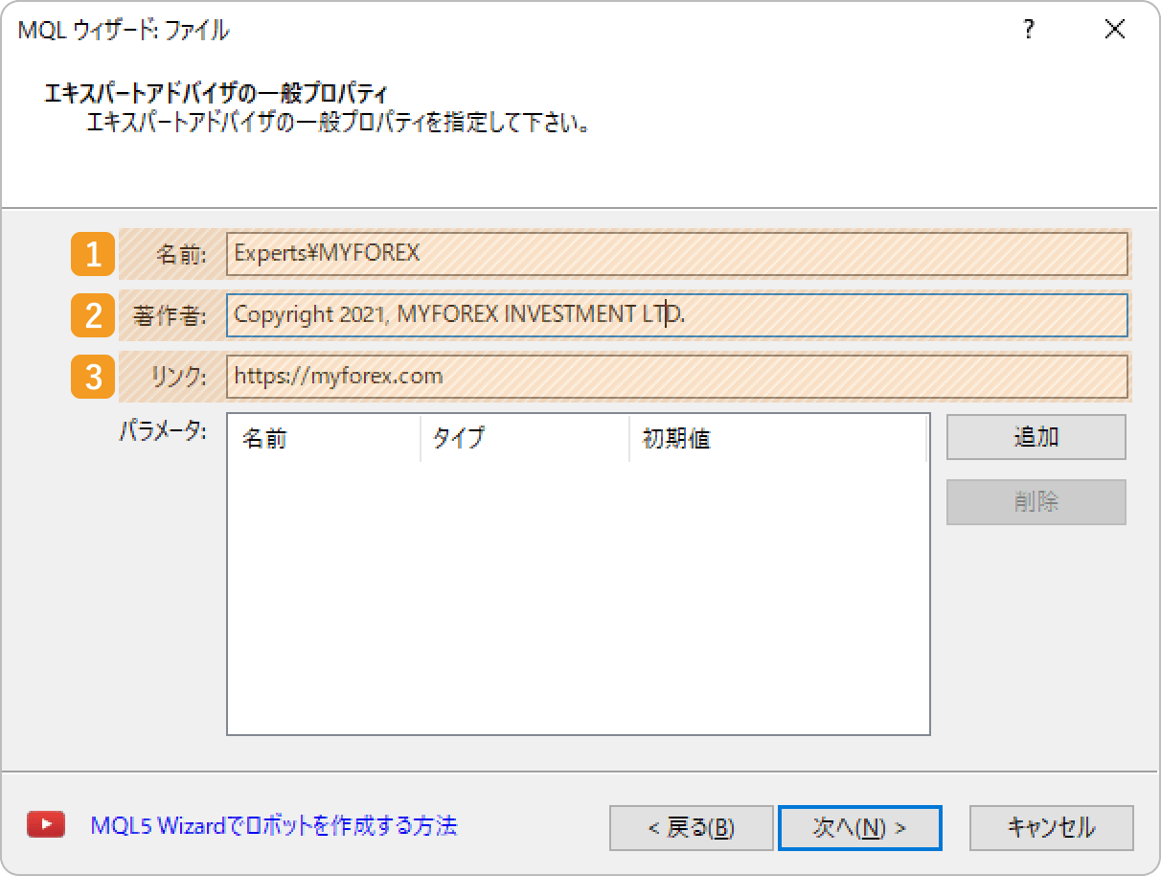This screenshot has height=876, width=1161.
Task: Open the help question mark button
Action: tap(1029, 30)
